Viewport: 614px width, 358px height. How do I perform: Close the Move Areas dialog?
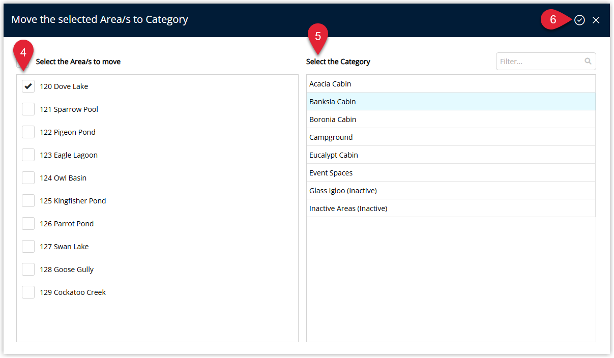point(596,20)
